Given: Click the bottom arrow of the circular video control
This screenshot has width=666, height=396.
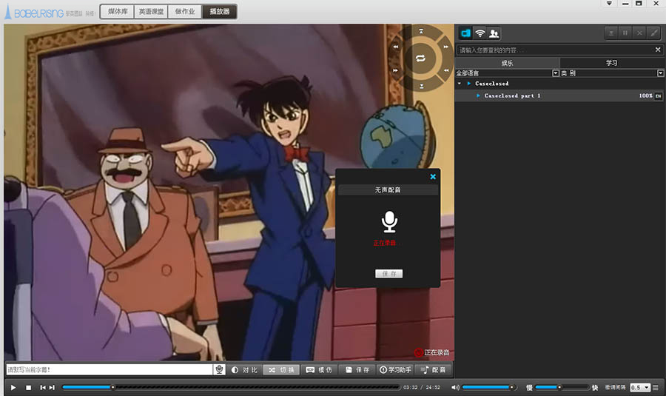Looking at the screenshot, I should tap(421, 86).
